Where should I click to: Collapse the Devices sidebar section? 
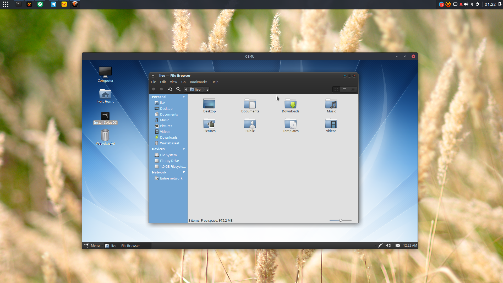(x=184, y=149)
